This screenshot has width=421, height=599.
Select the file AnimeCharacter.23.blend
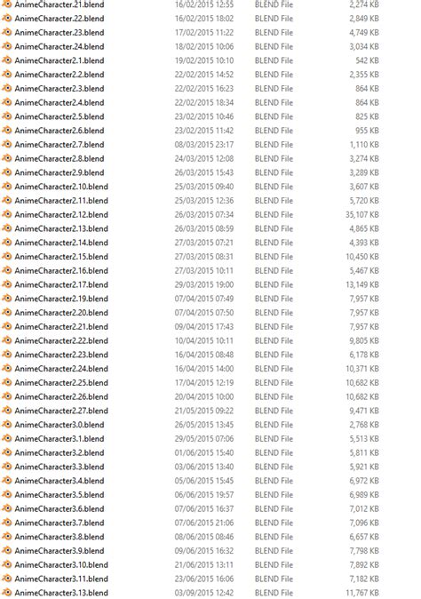click(x=60, y=33)
